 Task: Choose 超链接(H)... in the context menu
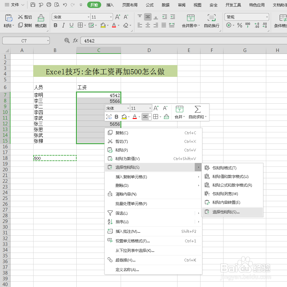point(153,260)
